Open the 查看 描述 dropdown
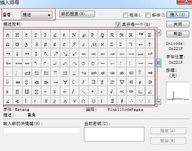192x151 pixels. coord(37,15)
